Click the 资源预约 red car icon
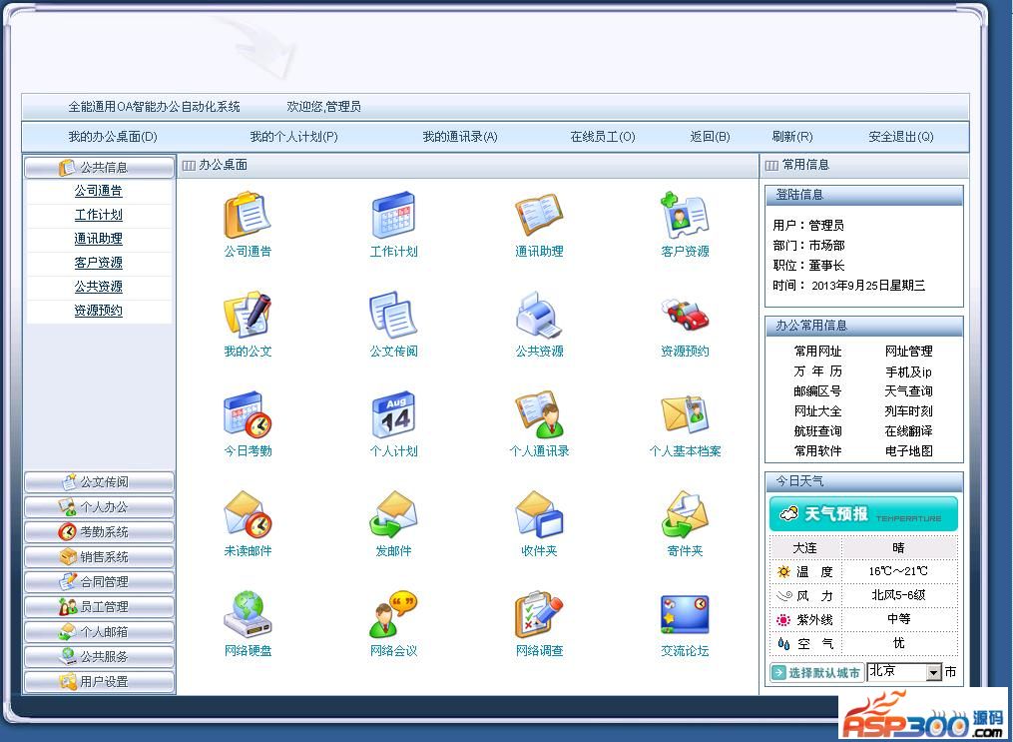1013x742 pixels. [685, 314]
